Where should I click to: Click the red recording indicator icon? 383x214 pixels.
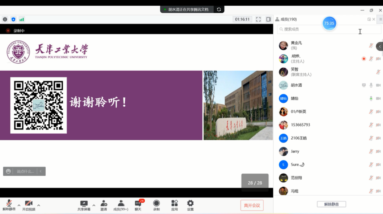[x=8, y=31]
